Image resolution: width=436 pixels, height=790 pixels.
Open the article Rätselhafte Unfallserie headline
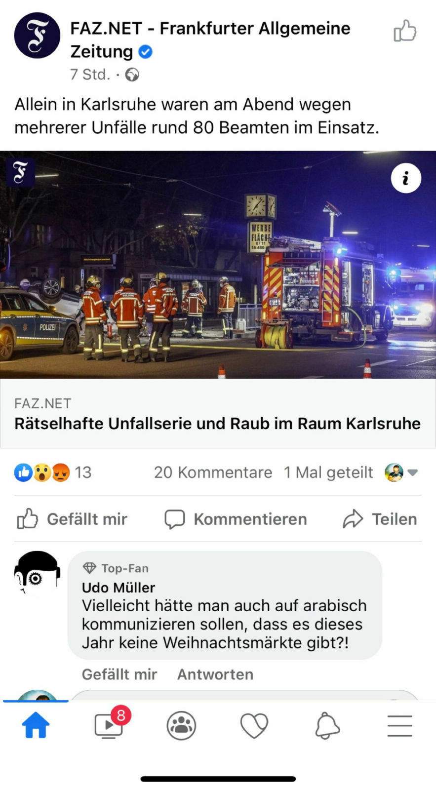click(x=217, y=424)
